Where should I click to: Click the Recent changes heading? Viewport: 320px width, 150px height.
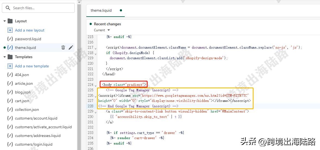tap(107, 24)
